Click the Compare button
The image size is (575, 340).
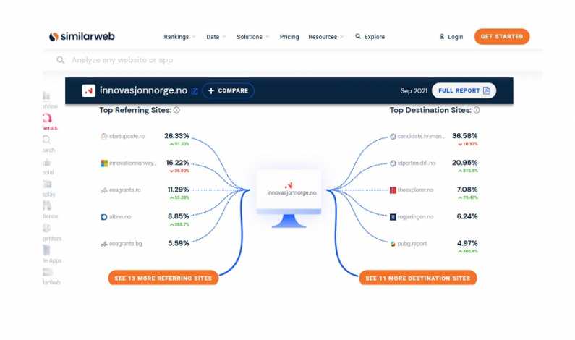coord(228,91)
